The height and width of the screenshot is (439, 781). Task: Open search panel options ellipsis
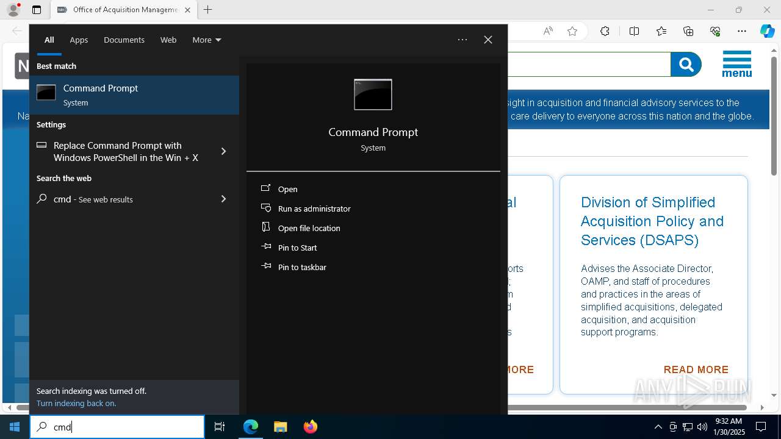(462, 40)
